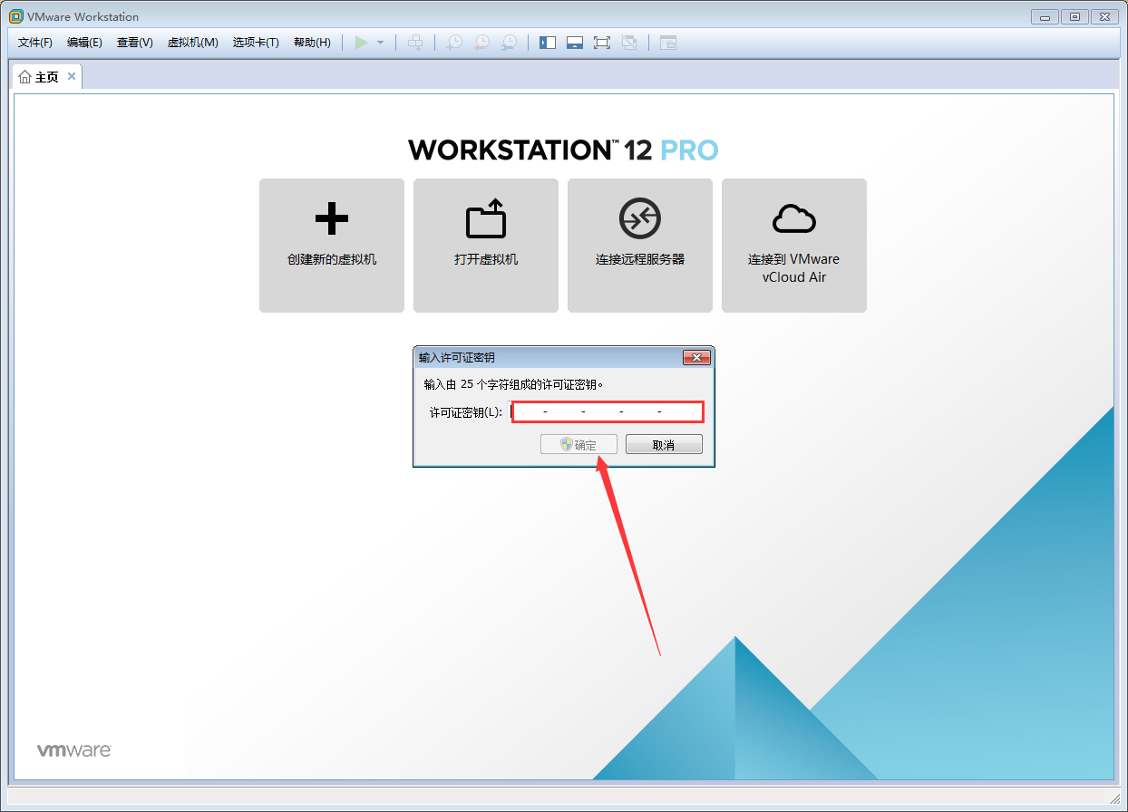Switch to the 主页 tab
1128x812 pixels.
(45, 76)
